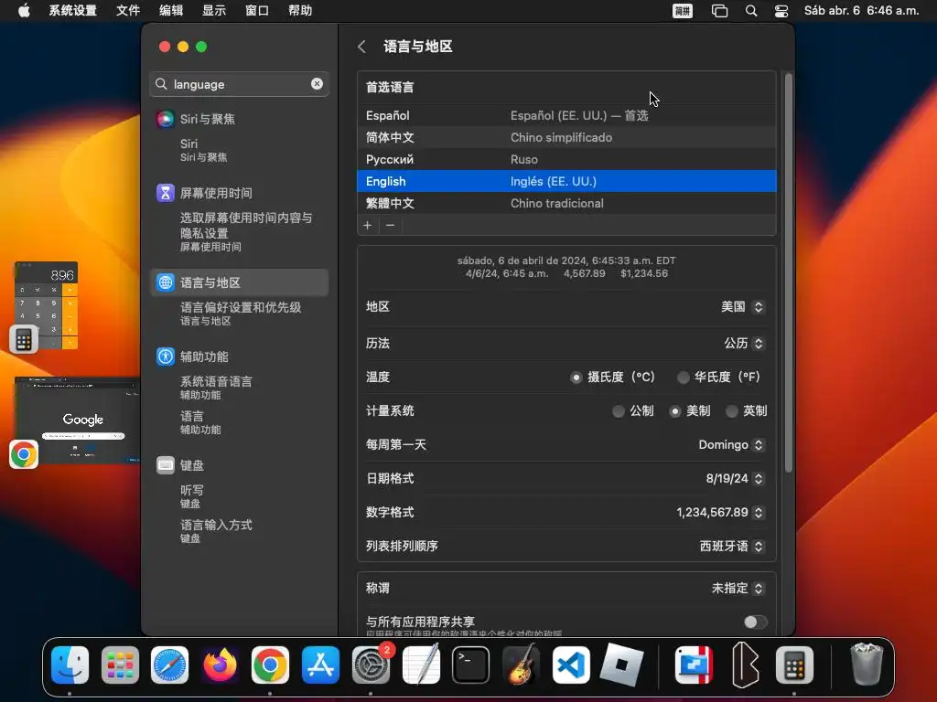This screenshot has height=702, width=937.
Task: Open App Store from the Dock
Action: coord(320,665)
